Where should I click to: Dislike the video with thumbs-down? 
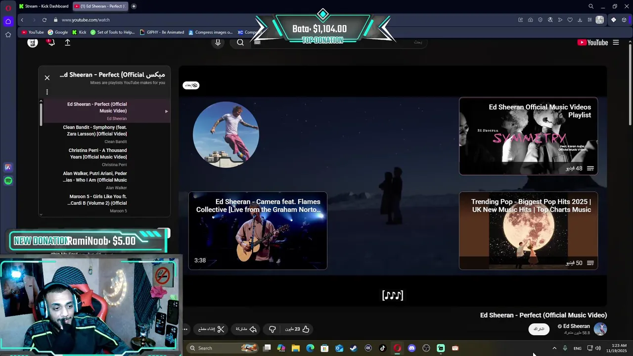click(x=272, y=329)
